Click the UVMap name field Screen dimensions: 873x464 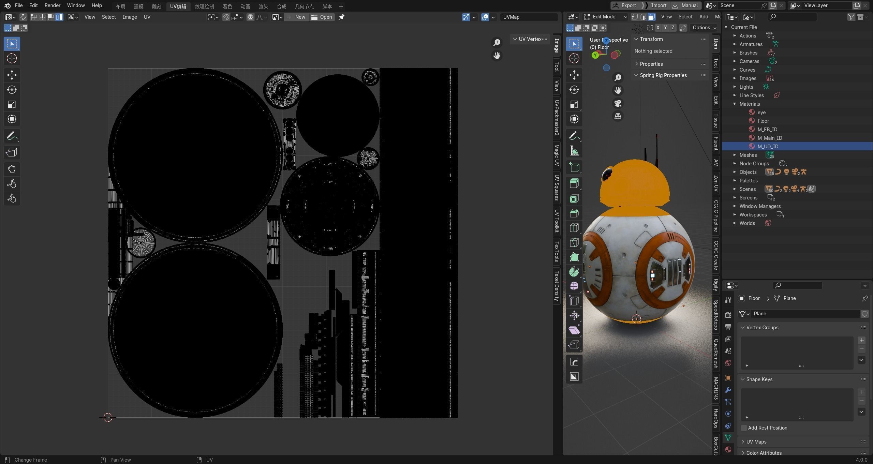pos(529,17)
